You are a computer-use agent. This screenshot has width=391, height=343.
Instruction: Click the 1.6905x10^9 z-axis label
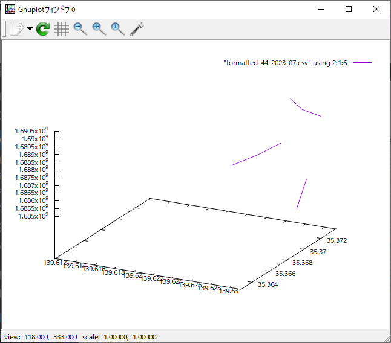31,131
